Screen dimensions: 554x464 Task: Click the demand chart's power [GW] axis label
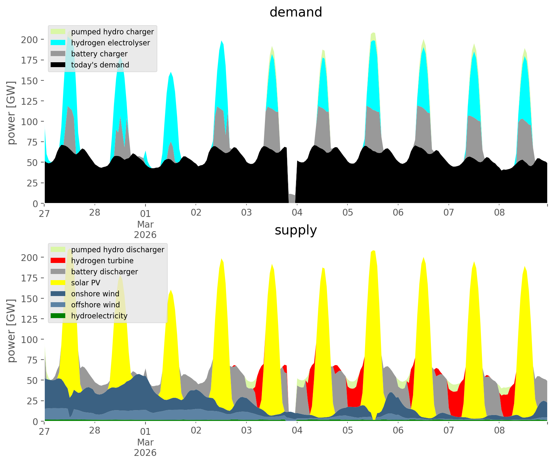point(11,113)
